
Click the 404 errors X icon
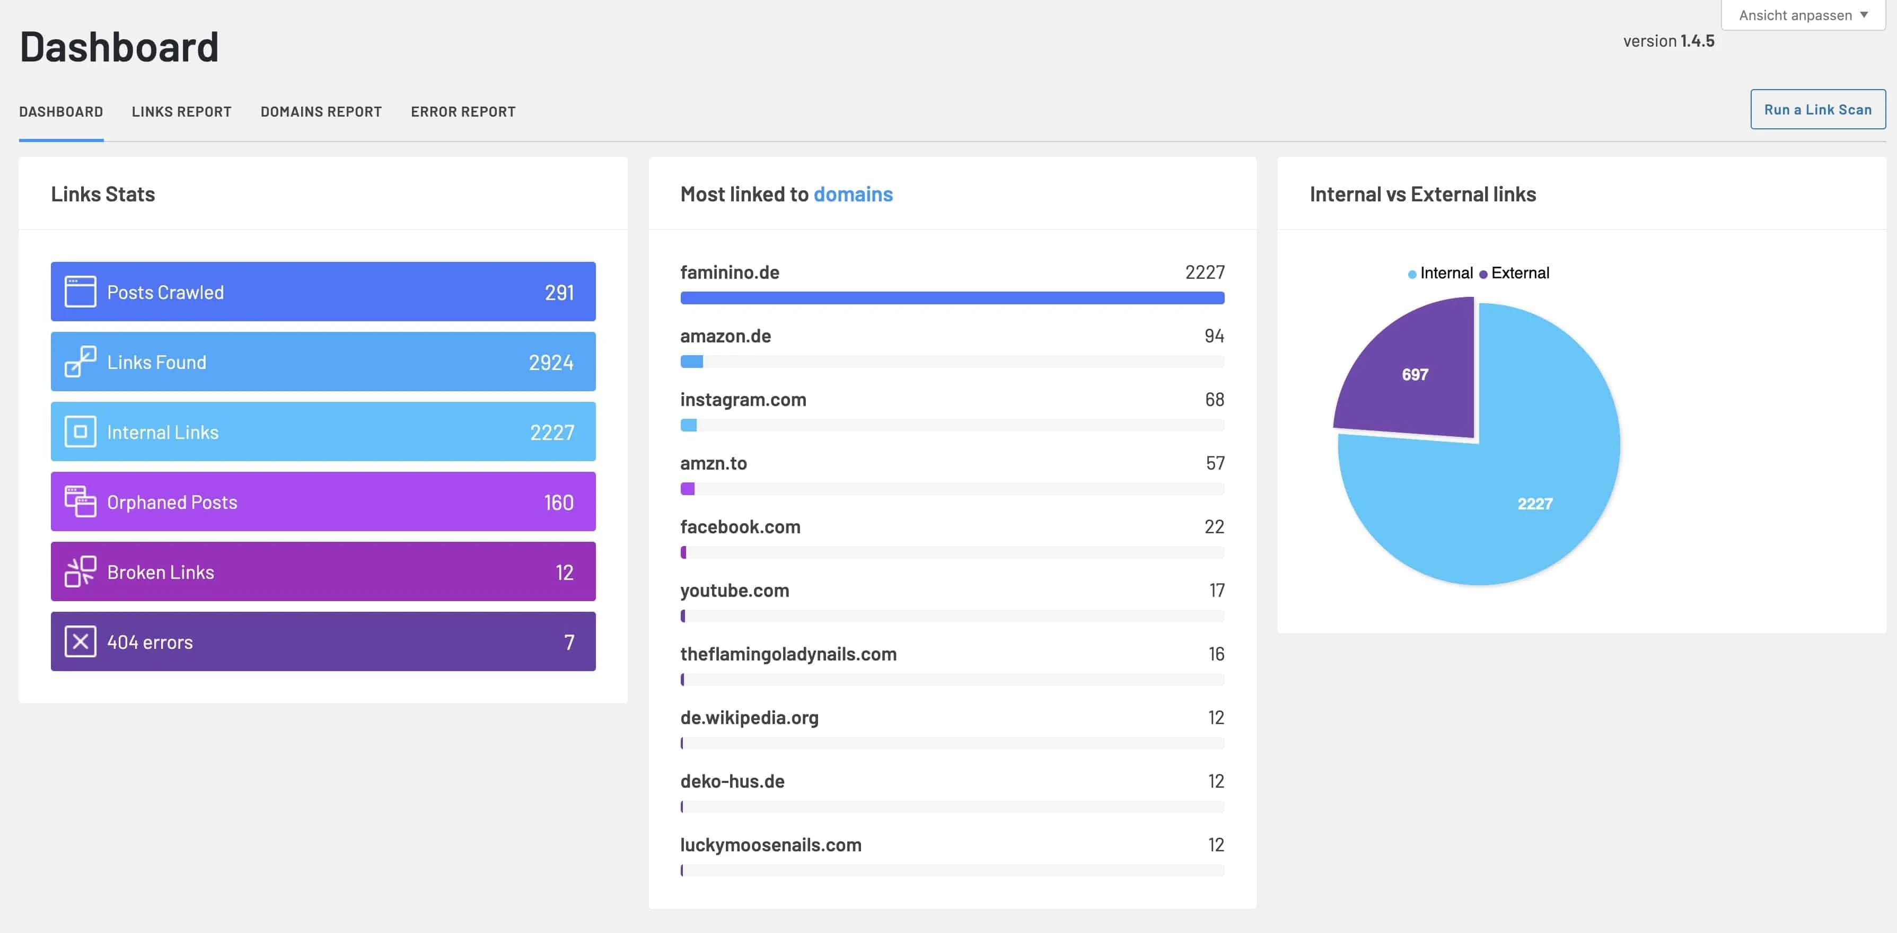pos(80,641)
